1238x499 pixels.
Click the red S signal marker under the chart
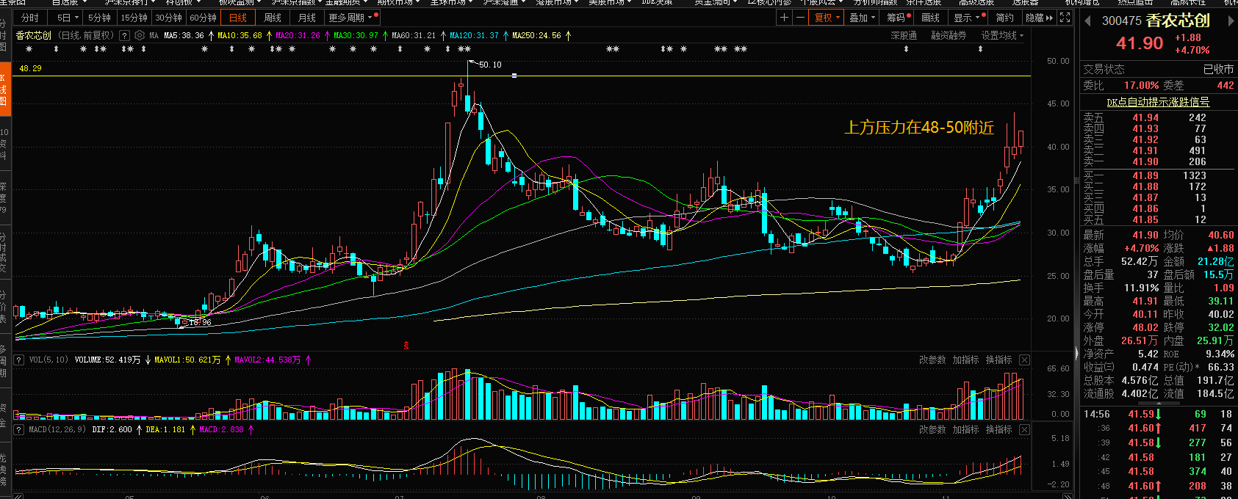(406, 345)
